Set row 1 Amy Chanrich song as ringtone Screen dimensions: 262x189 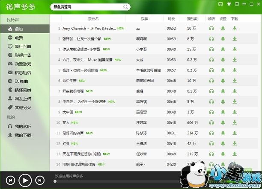pos(223,28)
